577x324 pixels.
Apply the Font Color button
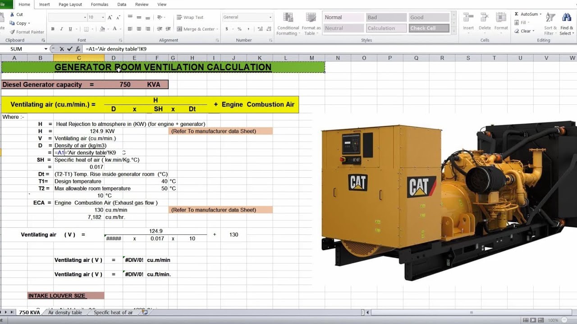tap(115, 29)
